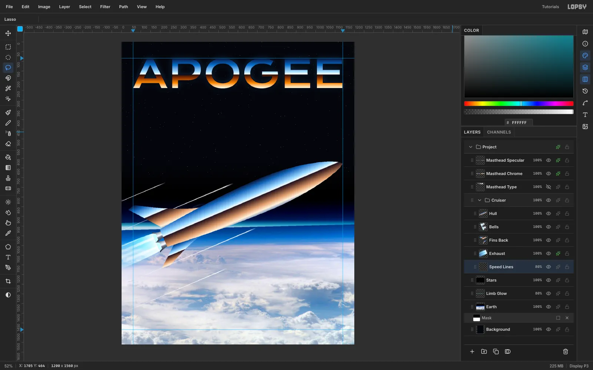Toggle effects on Limb Glow layer

pyautogui.click(x=558, y=293)
